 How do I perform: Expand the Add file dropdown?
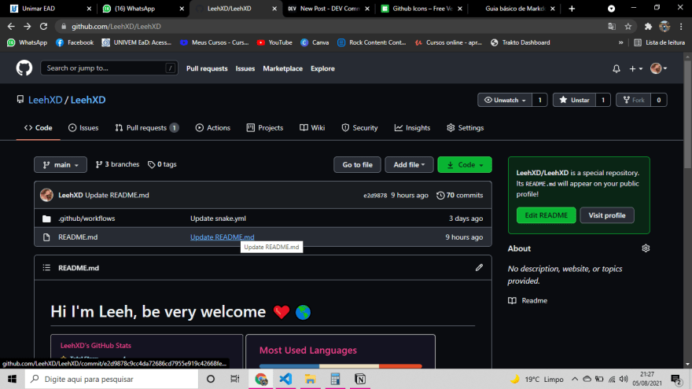coord(409,164)
